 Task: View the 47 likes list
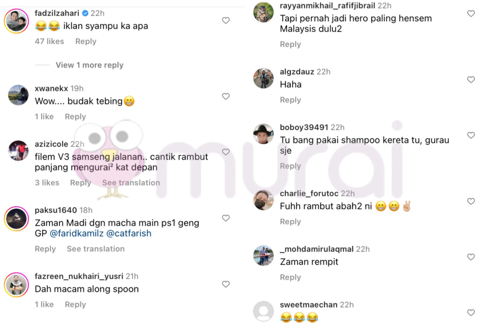coord(49,41)
